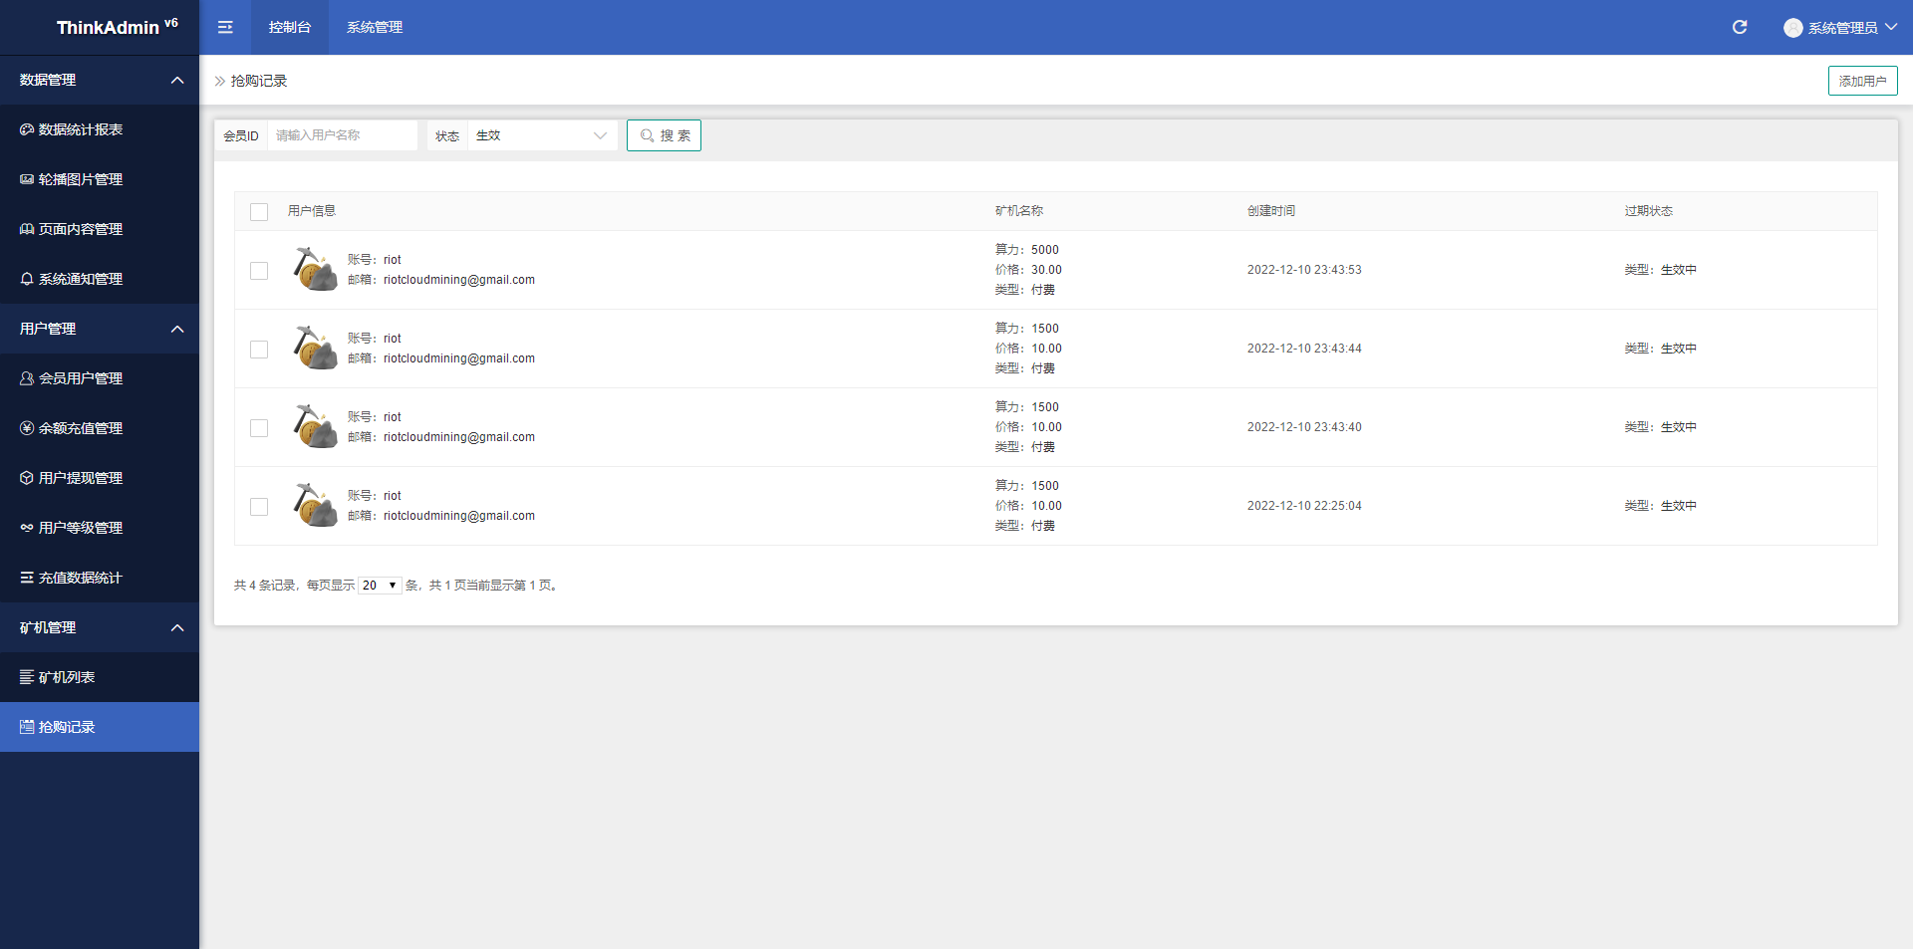The height and width of the screenshot is (949, 1913).
Task: Open 轮播图片管理 in the sidebar
Action: [81, 179]
